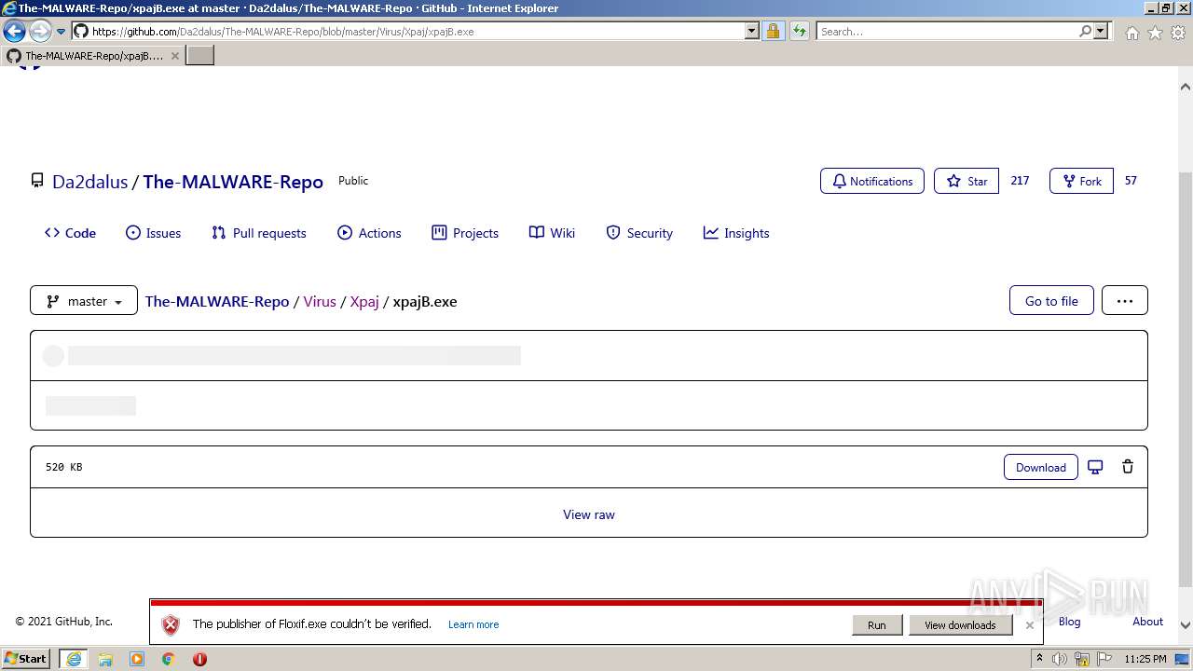Open the three-dots more options menu
Image resolution: width=1193 pixels, height=671 pixels.
click(1125, 300)
